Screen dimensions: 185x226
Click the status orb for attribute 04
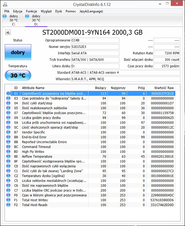pos(8,103)
